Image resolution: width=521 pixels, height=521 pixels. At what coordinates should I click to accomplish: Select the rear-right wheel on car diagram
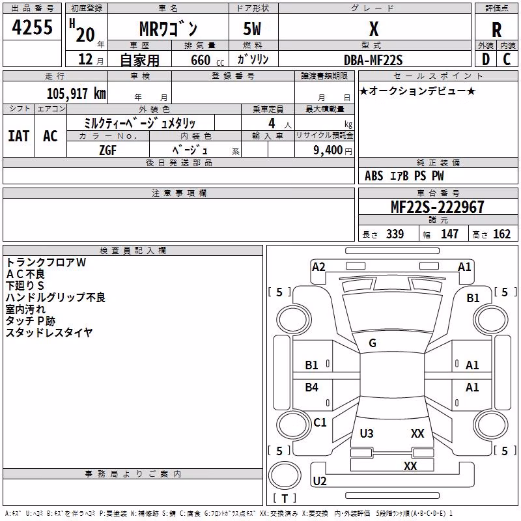pyautogui.click(x=491, y=425)
